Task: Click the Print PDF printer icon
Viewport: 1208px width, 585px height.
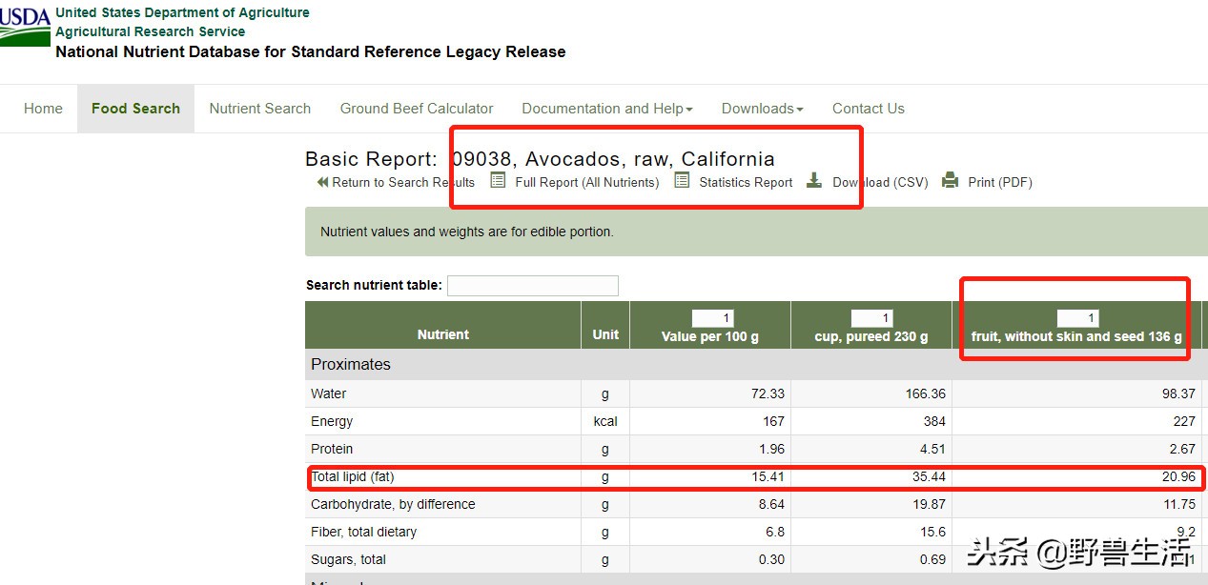Action: pos(950,181)
